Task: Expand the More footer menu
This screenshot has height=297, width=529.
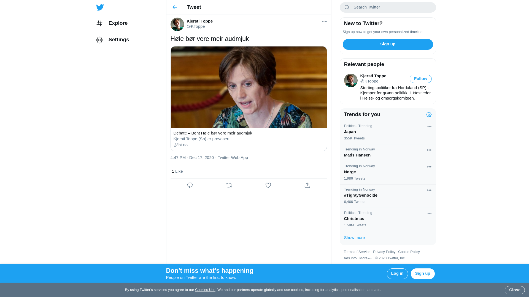Action: click(365, 258)
